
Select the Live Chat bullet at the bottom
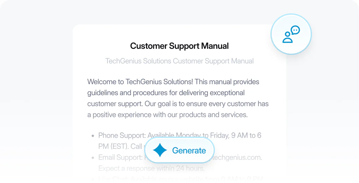(x=180, y=178)
